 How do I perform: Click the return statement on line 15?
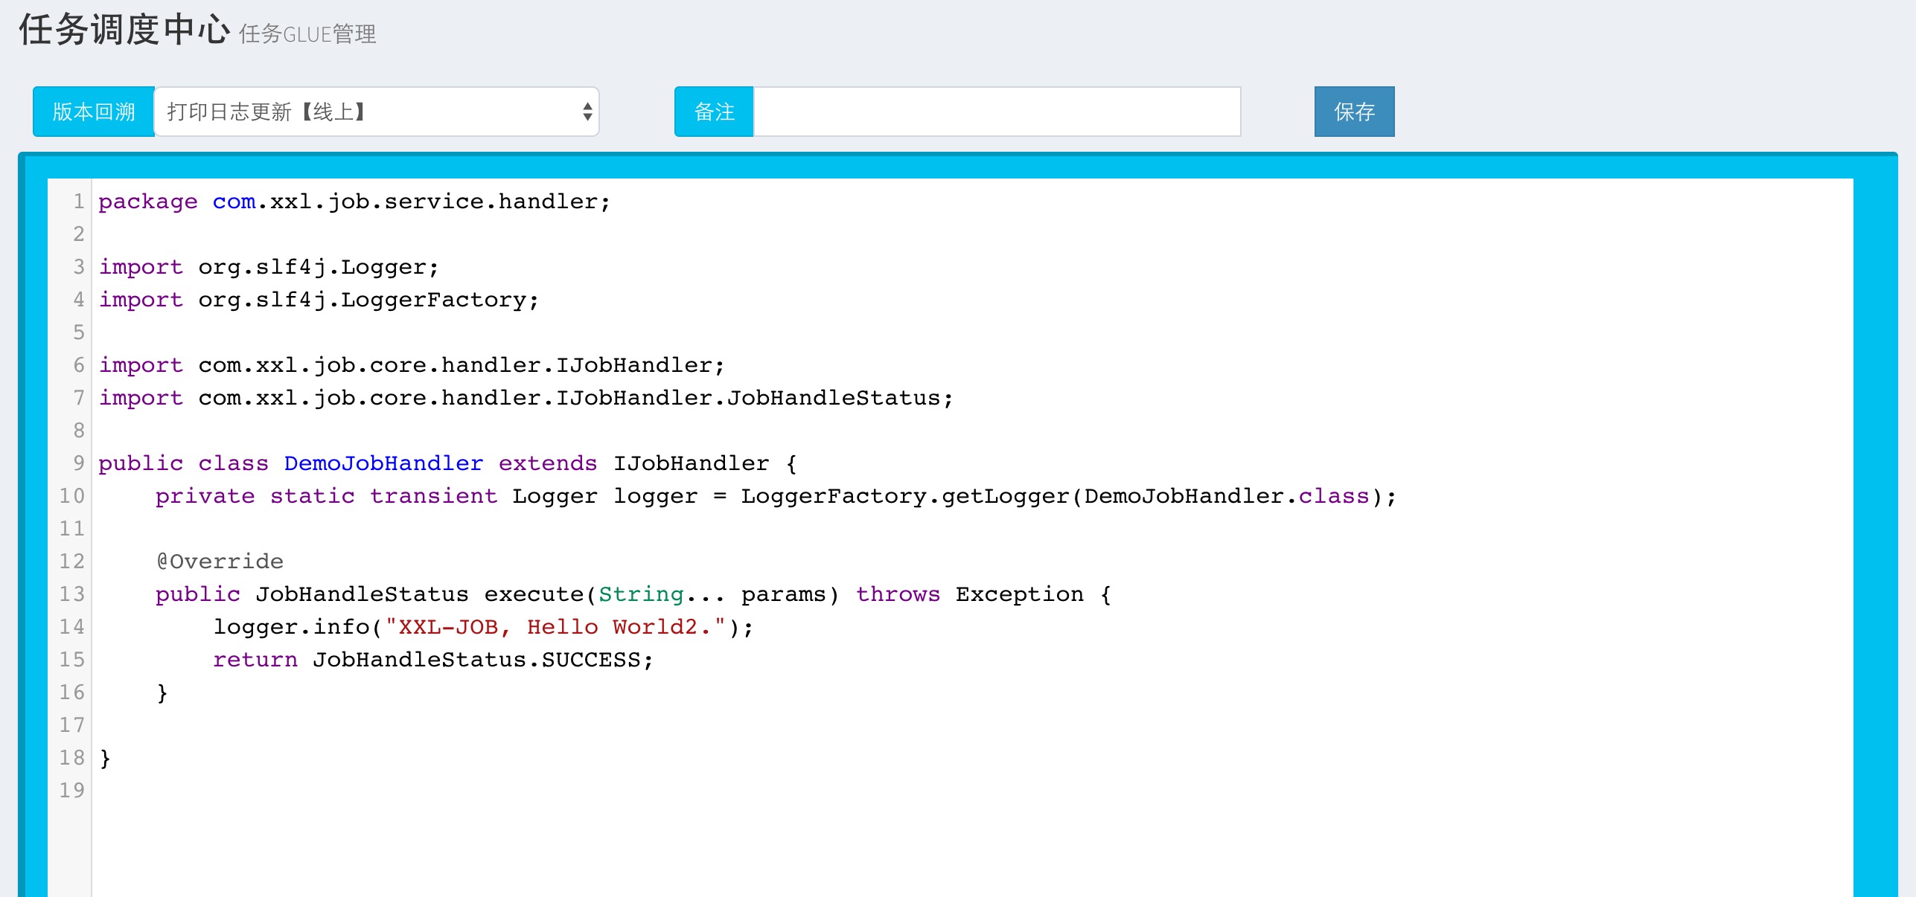coord(255,660)
